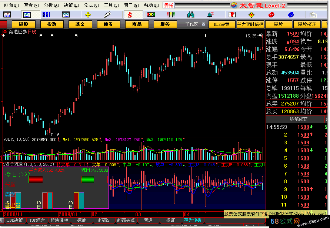This screenshot has height=228, width=330.
Task: Click the VOL(5,10,20) indicator label
Action: (16, 139)
